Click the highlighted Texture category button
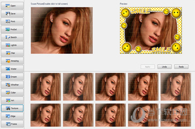 coord(12,108)
